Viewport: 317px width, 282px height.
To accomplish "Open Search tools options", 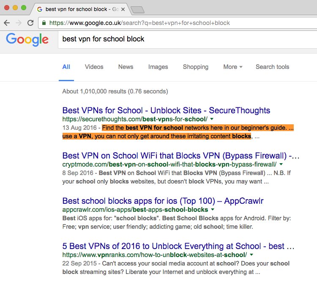I will [272, 67].
